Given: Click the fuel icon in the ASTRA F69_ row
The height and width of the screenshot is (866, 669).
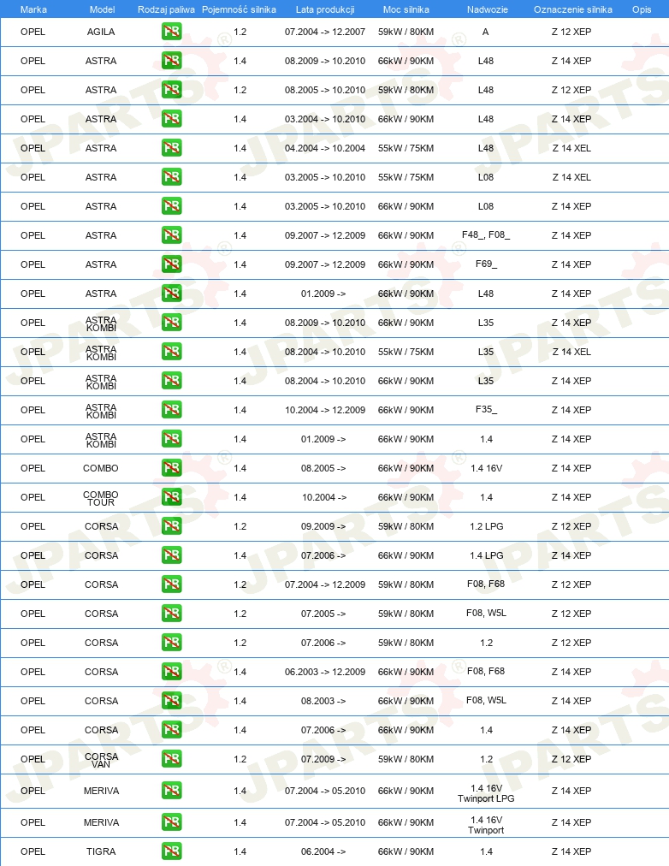Looking at the screenshot, I should (x=172, y=264).
